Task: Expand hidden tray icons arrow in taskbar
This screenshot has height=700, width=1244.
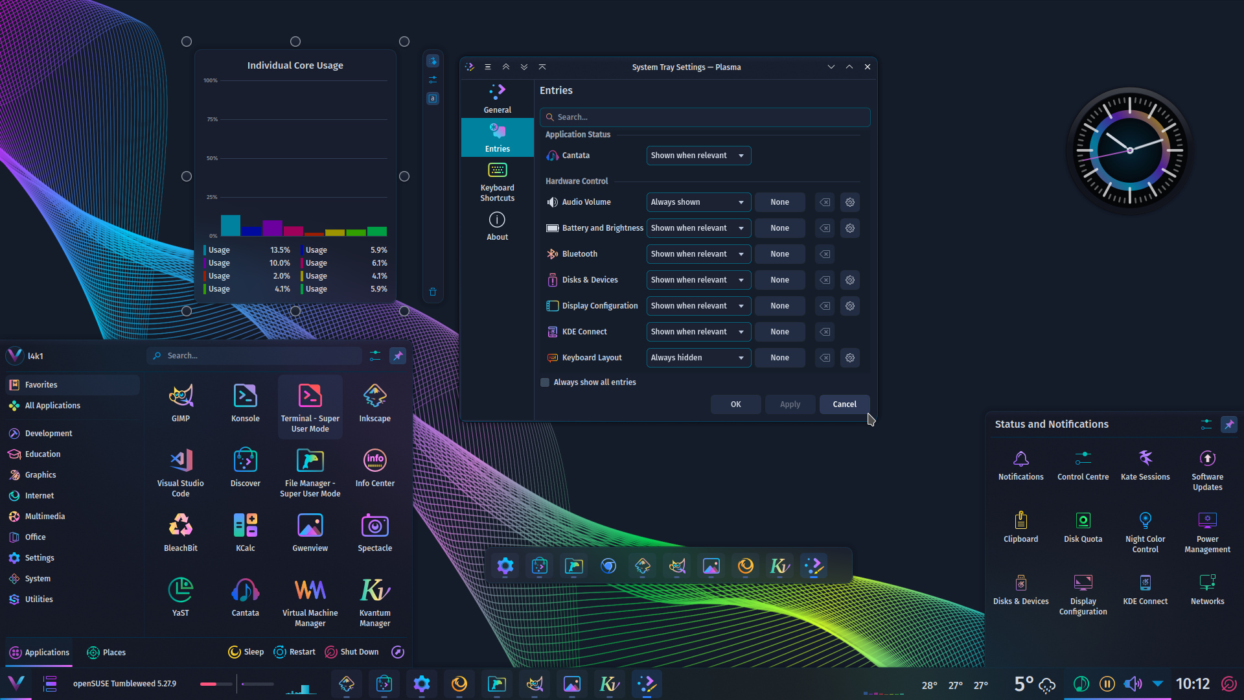Action: click(x=1158, y=684)
